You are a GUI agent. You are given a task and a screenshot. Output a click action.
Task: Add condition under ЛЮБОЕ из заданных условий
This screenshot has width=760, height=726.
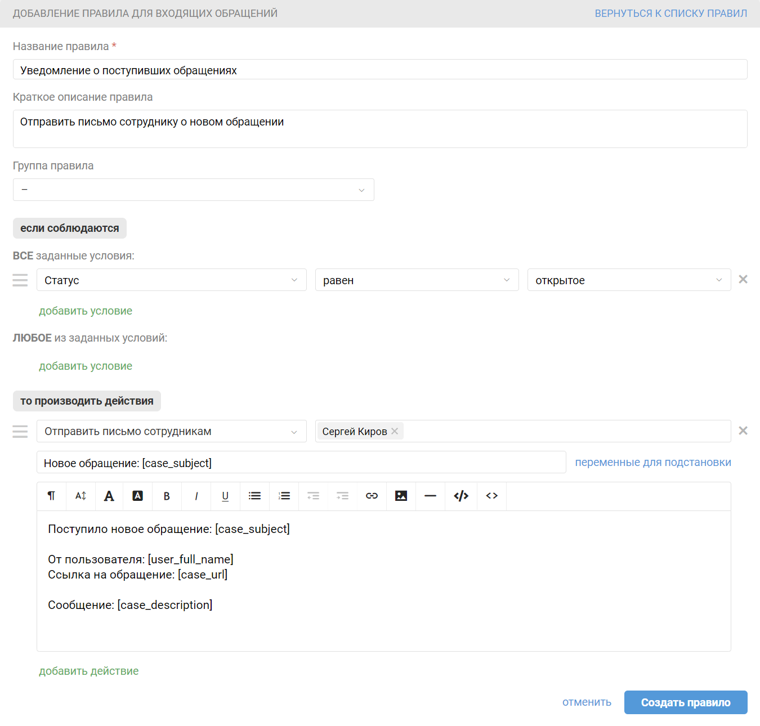pyautogui.click(x=86, y=366)
